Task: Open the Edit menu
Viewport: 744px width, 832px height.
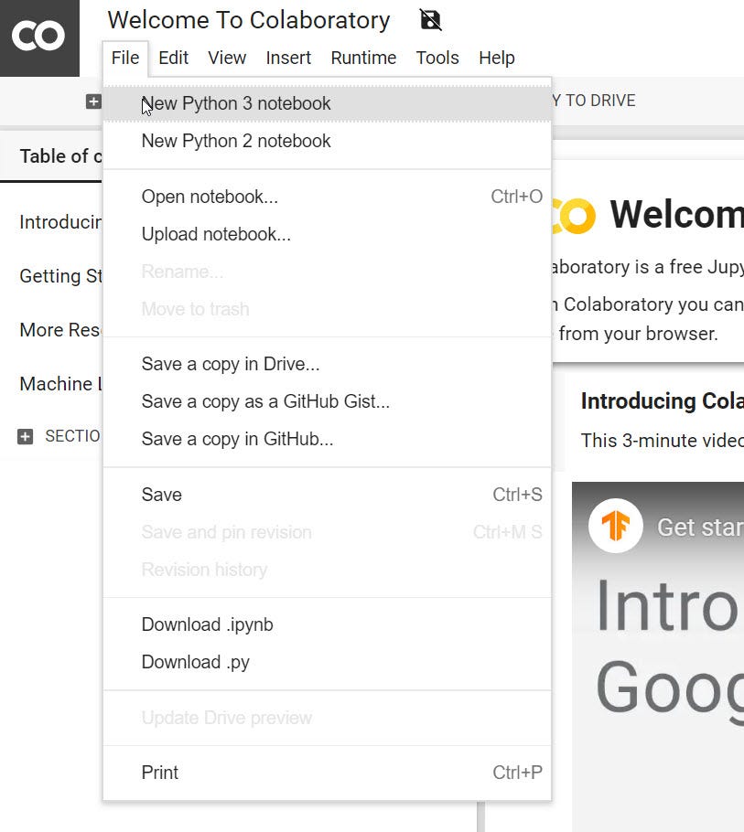Action: pyautogui.click(x=173, y=58)
